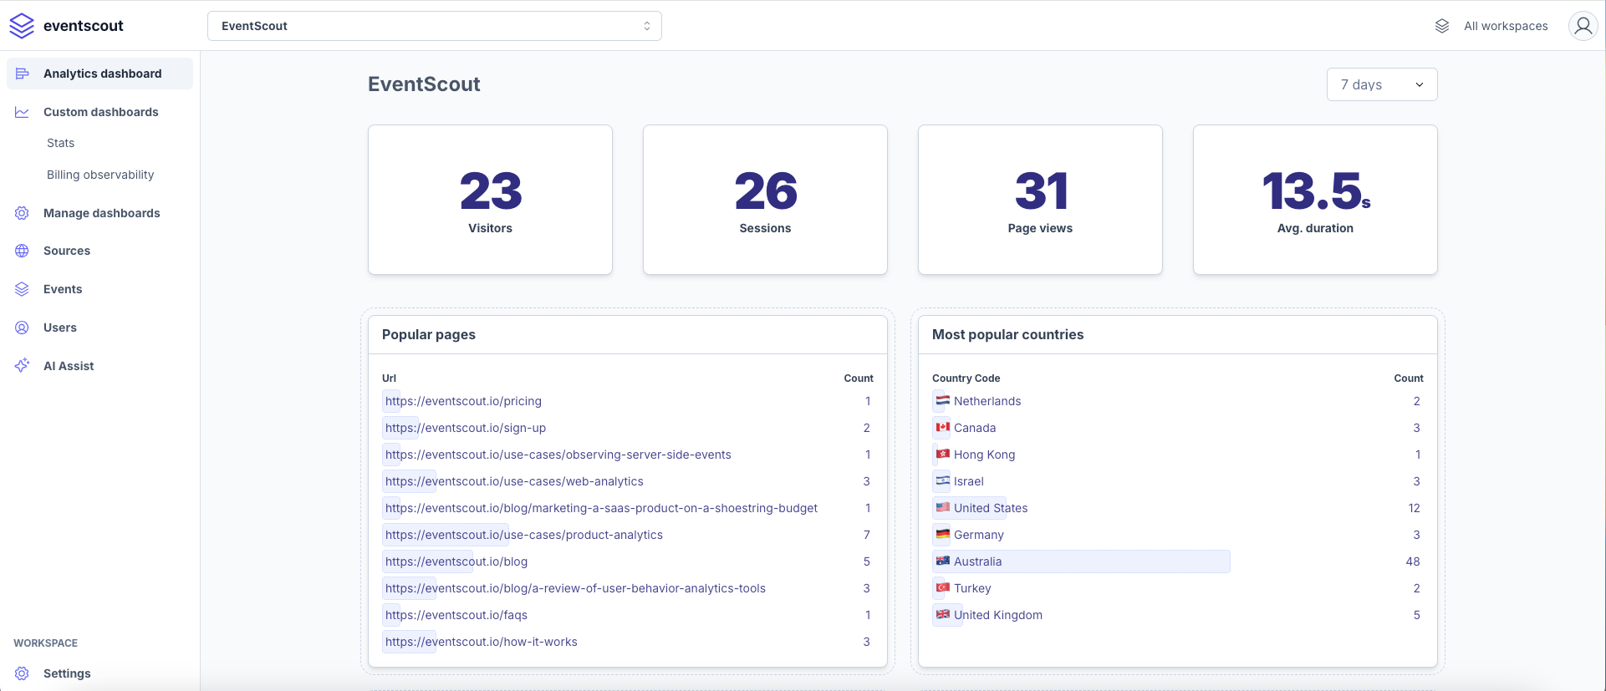This screenshot has width=1606, height=691.
Task: Click the Netherlands flag icon
Action: [x=943, y=400]
